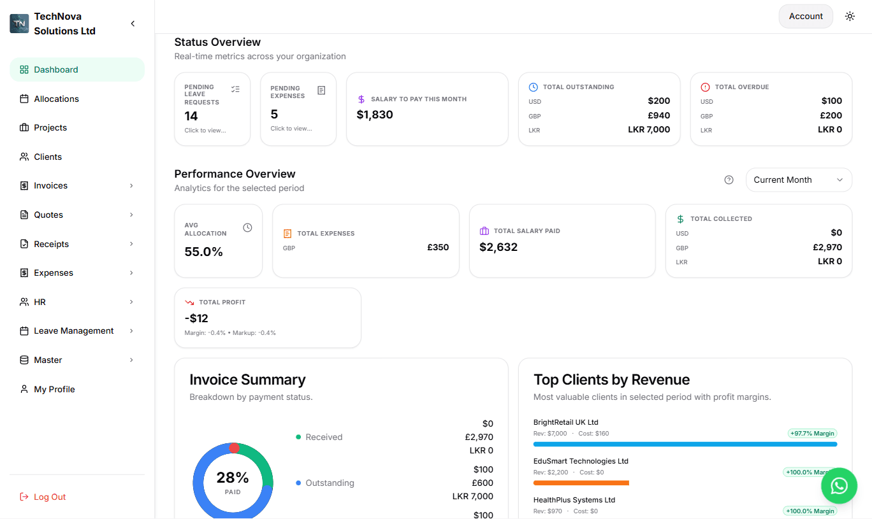Click the TechNova Solutions company logo
This screenshot has height=519, width=872.
pos(19,23)
